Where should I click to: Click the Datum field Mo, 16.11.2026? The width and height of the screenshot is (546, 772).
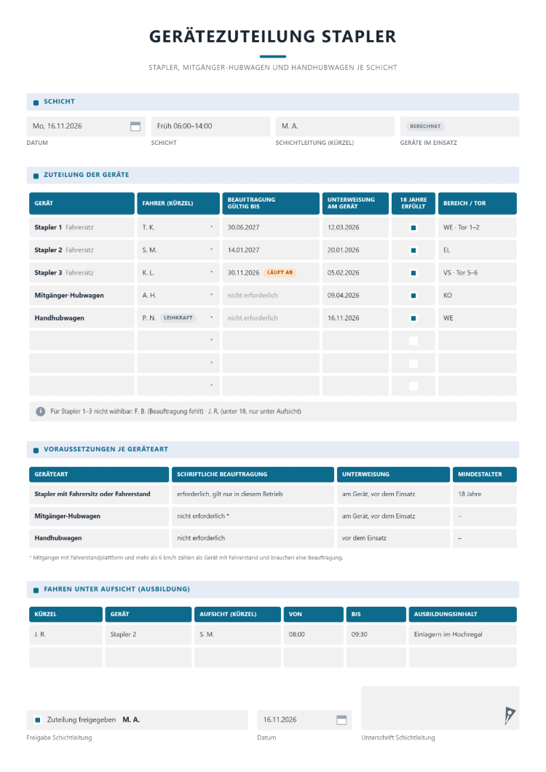pos(86,127)
